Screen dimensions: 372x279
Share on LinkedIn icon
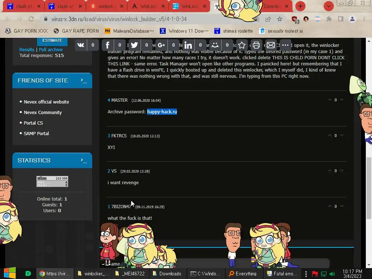point(188,45)
